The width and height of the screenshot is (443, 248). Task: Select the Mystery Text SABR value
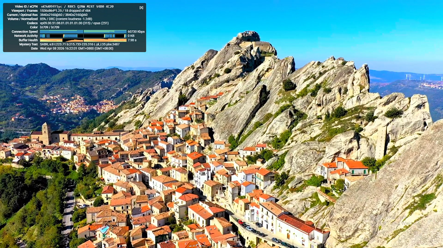(80, 44)
